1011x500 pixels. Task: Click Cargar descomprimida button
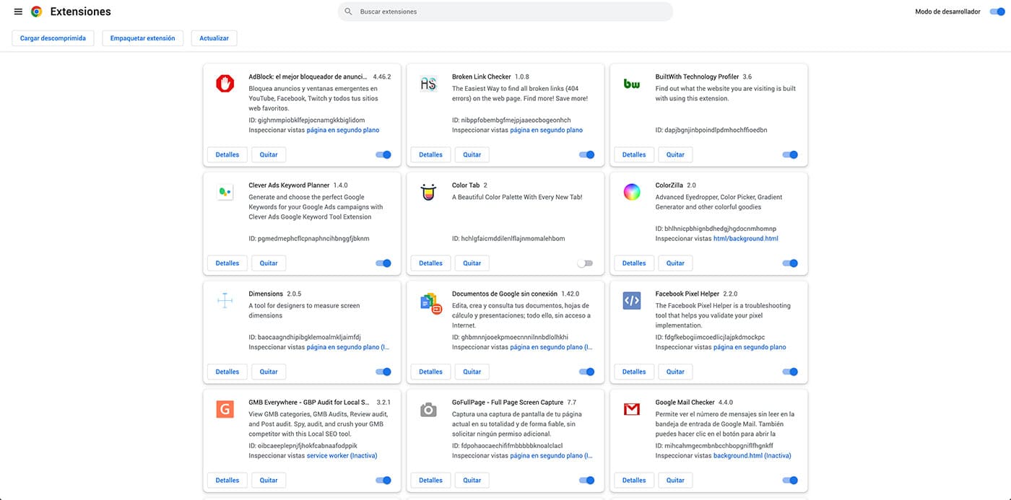point(53,38)
